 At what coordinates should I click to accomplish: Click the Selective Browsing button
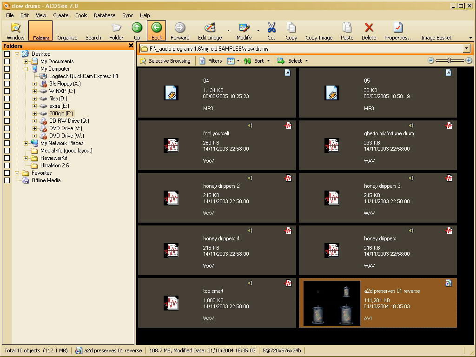coord(165,61)
